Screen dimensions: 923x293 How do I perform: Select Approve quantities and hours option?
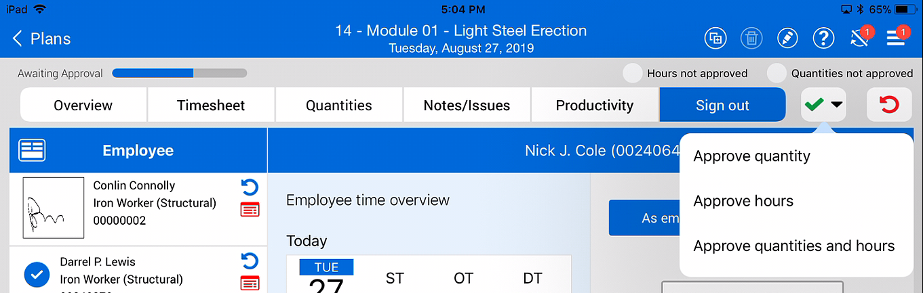(x=794, y=246)
